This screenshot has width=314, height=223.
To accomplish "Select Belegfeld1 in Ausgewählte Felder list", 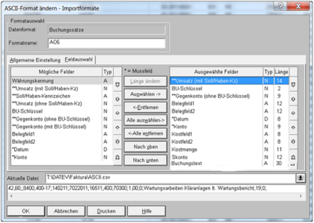I will click(x=229, y=103).
